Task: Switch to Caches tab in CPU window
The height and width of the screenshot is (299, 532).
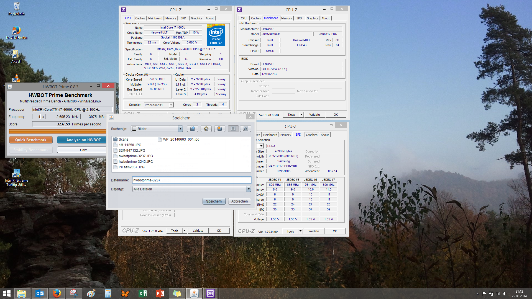Action: point(140,18)
